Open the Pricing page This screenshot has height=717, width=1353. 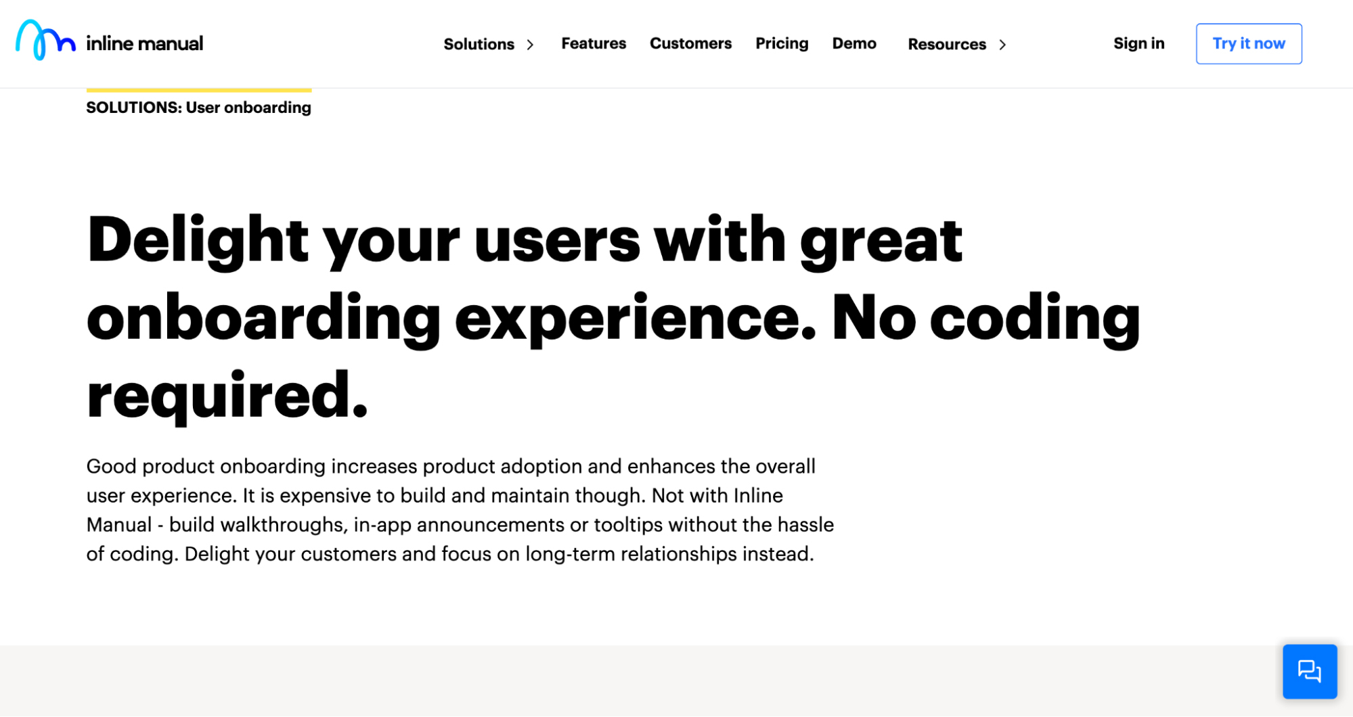[x=782, y=43]
